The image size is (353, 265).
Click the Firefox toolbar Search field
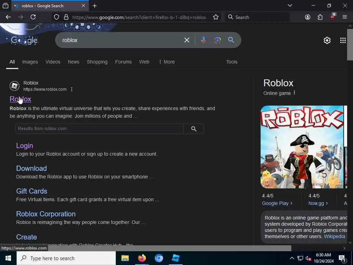[x=257, y=17]
